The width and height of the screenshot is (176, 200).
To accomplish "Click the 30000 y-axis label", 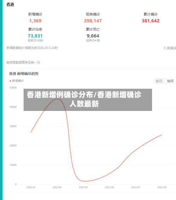I will [x=13, y=126].
